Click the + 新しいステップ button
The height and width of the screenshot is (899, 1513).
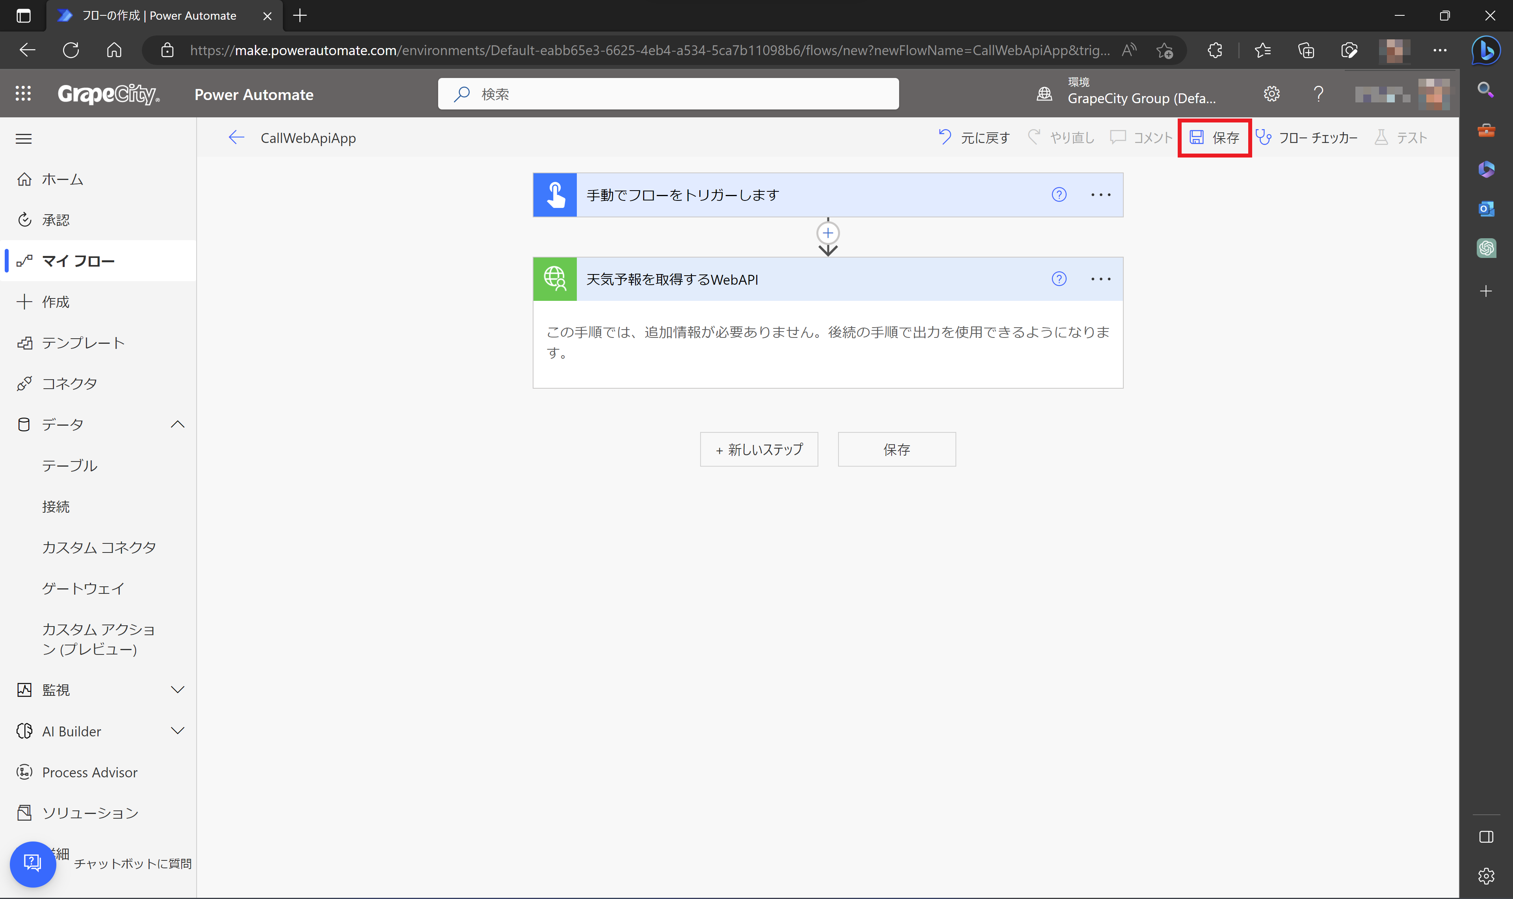pos(759,449)
